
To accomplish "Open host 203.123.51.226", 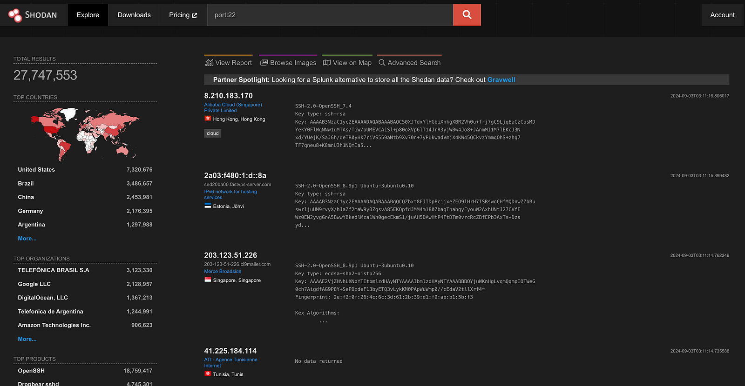I will (230, 255).
